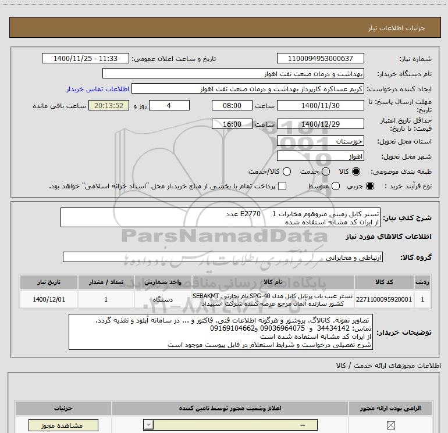The image size is (448, 433).
Task: Click the ردیف column header
Action: (422, 282)
